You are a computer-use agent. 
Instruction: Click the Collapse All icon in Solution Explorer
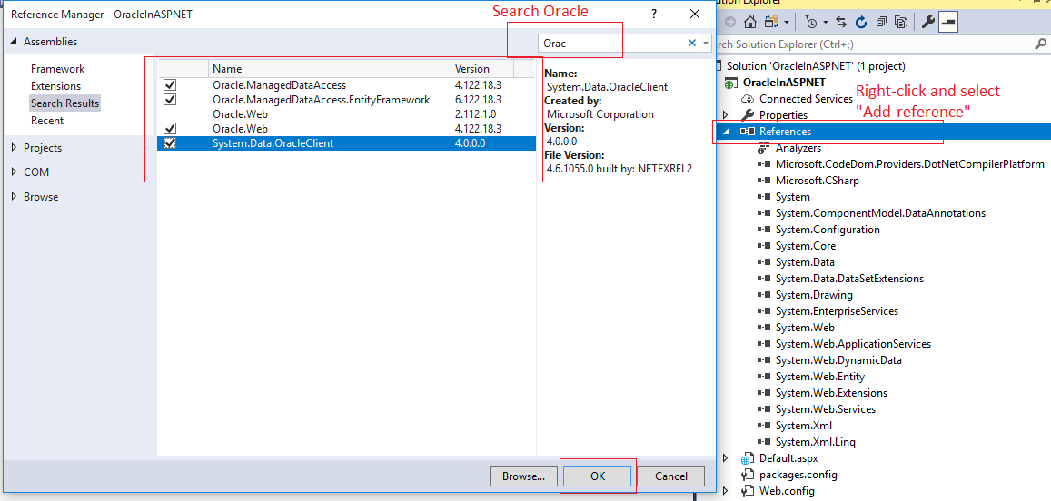pyautogui.click(x=881, y=22)
